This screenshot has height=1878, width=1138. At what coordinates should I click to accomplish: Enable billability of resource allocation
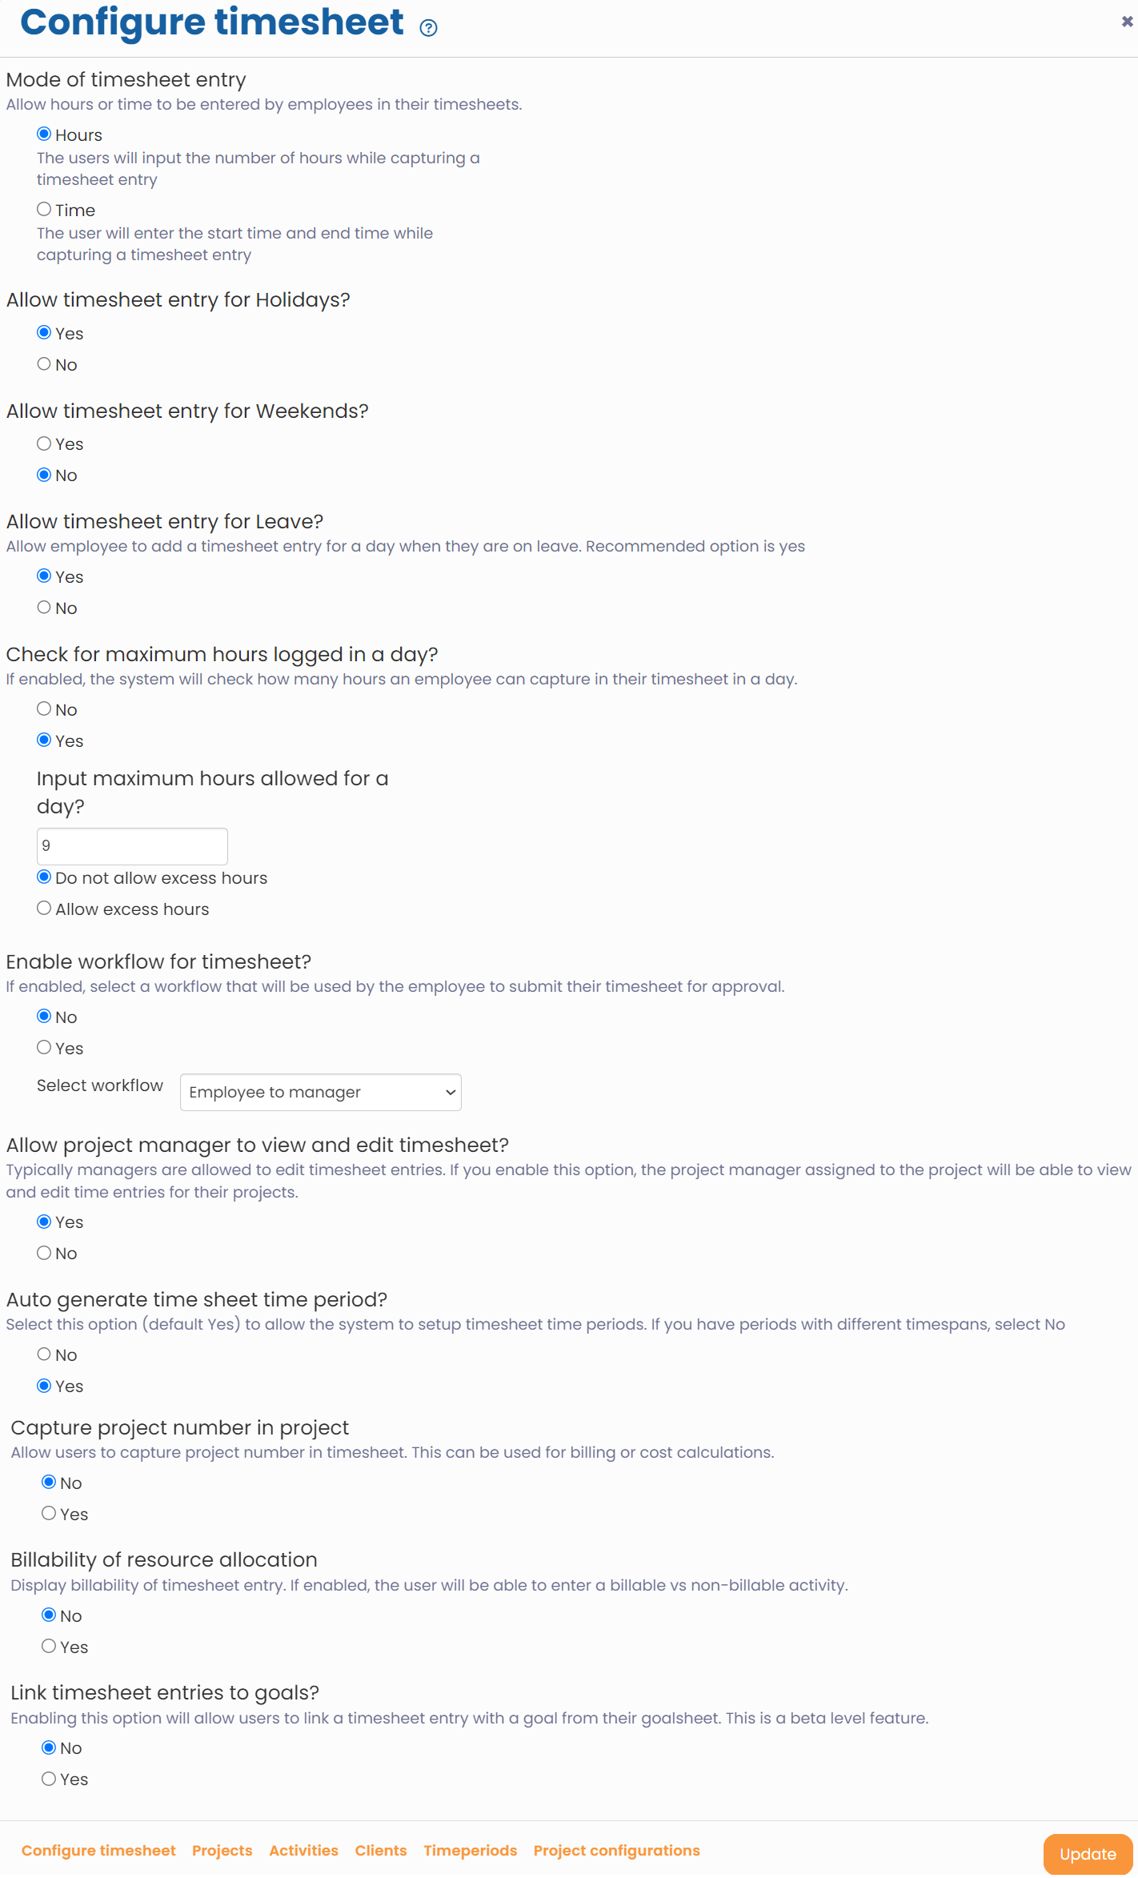(49, 1647)
